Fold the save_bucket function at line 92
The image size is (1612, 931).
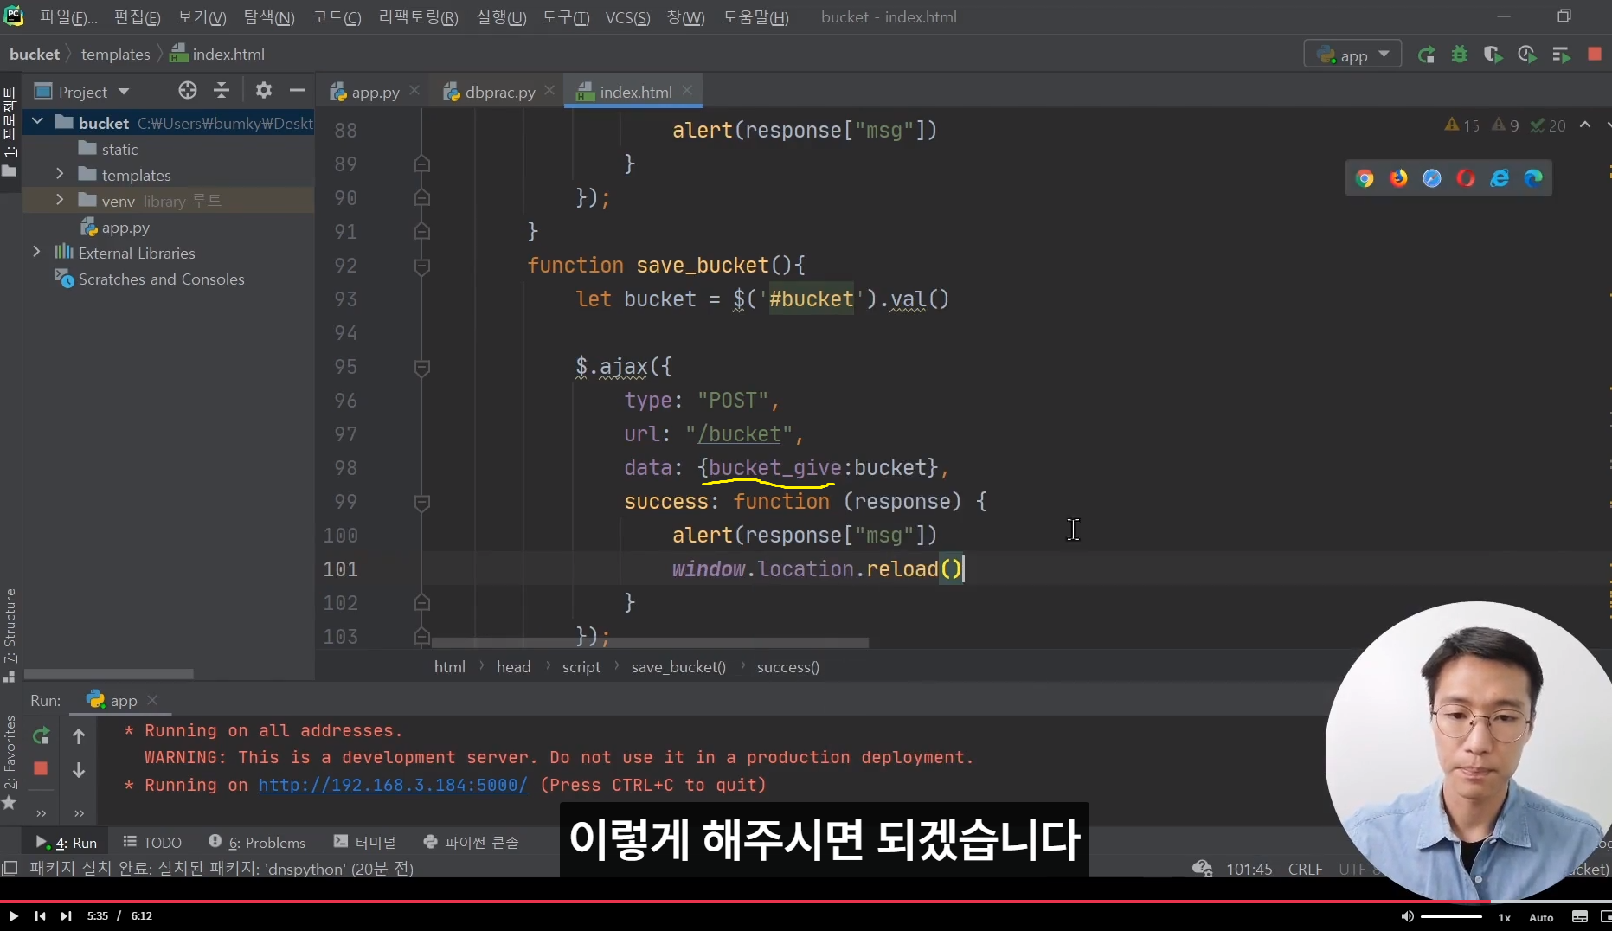point(422,266)
